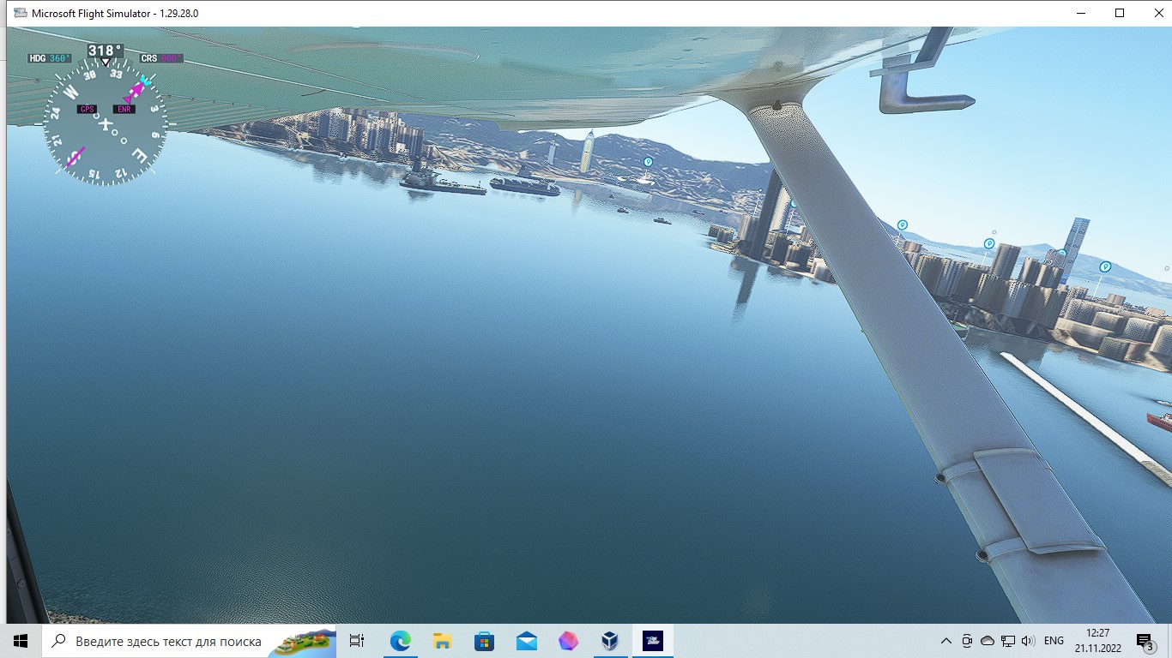Click the taskbar search box
This screenshot has width=1172, height=658.
click(x=189, y=641)
